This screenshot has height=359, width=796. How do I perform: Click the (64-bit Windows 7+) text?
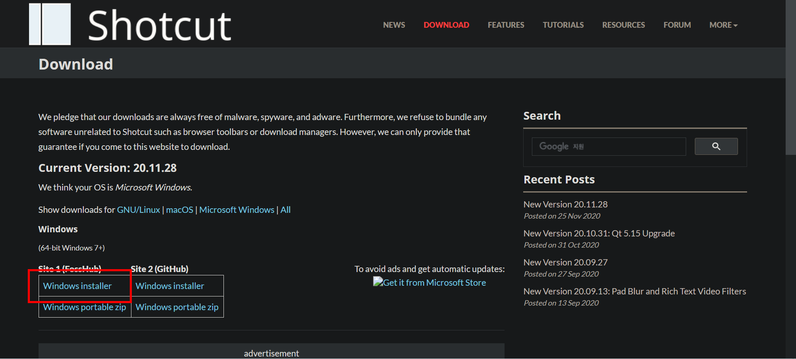tap(71, 248)
